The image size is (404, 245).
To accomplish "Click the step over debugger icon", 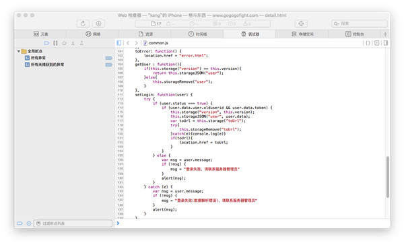I will [64, 43].
